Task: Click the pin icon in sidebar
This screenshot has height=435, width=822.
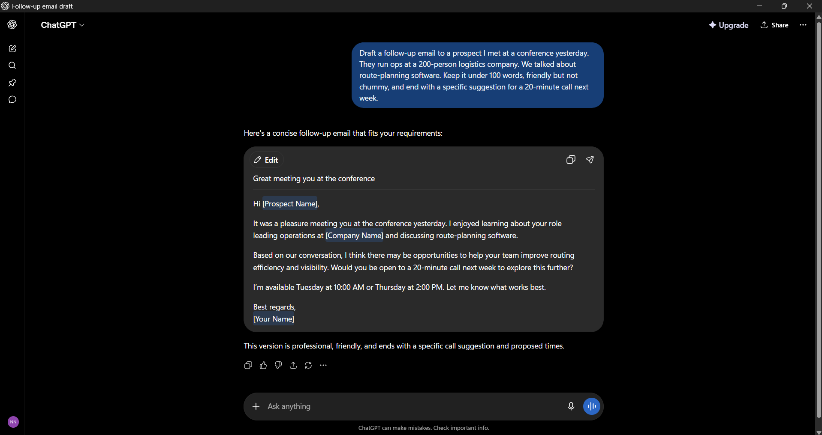Action: pyautogui.click(x=12, y=83)
